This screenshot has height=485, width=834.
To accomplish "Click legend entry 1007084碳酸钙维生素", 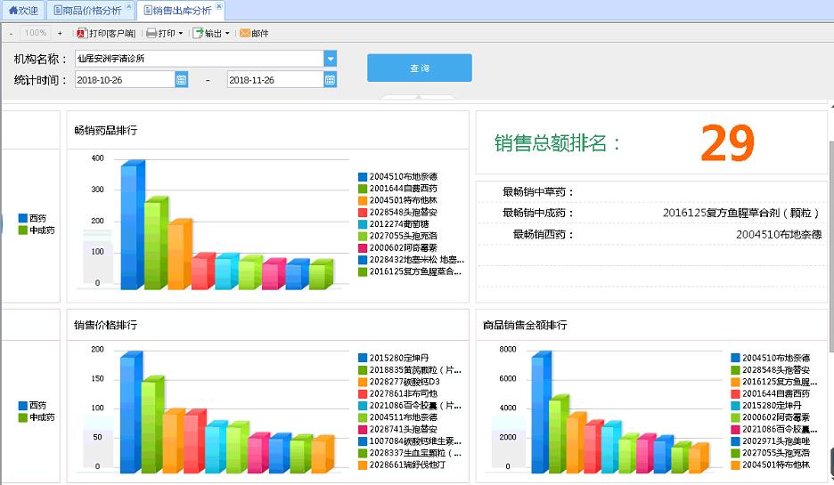I will (x=410, y=441).
